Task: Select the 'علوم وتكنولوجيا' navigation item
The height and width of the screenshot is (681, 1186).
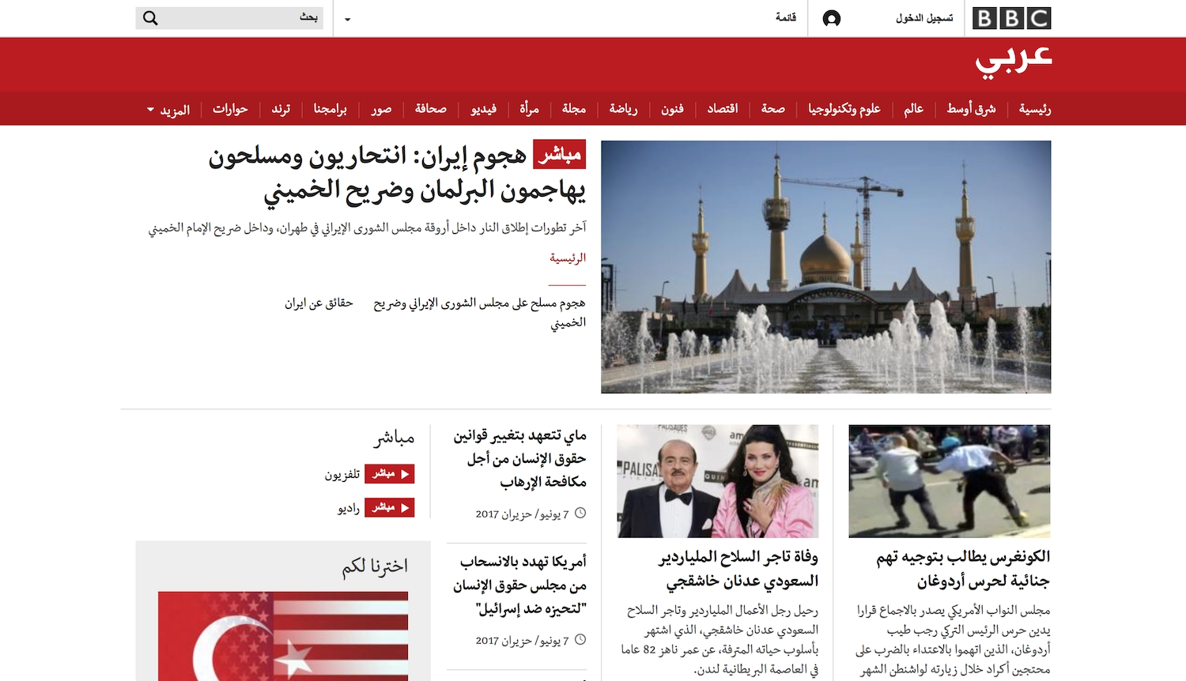Action: [844, 109]
